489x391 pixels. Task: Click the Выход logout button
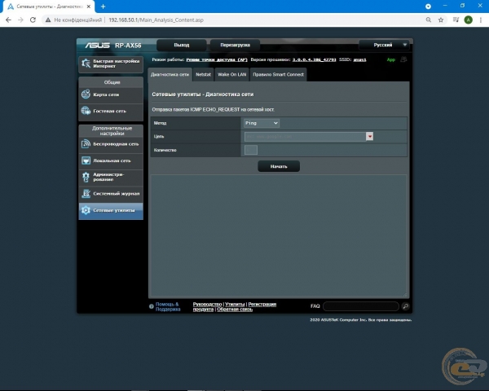[x=182, y=45]
